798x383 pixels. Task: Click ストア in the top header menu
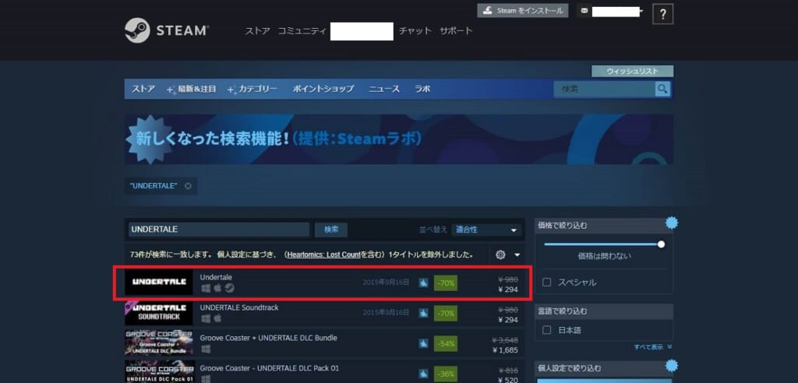(257, 30)
